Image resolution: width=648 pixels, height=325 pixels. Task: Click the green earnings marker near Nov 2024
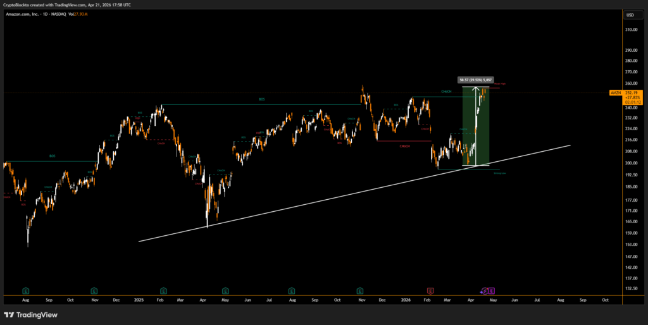click(x=94, y=290)
